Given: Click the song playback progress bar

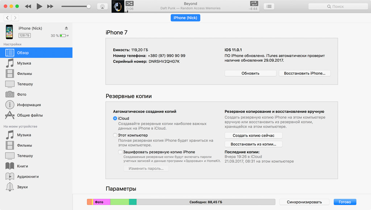Looking at the screenshot, I should click(192, 12).
